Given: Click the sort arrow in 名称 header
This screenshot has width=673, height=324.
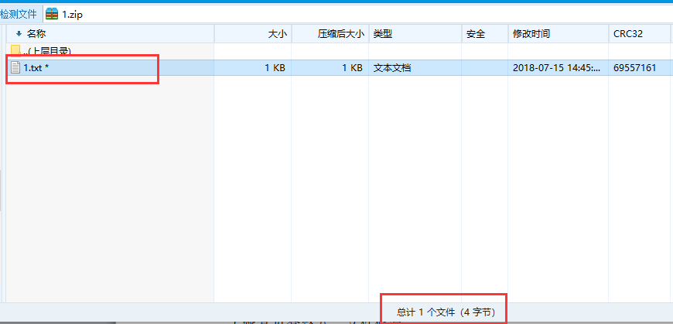Looking at the screenshot, I should [19, 34].
